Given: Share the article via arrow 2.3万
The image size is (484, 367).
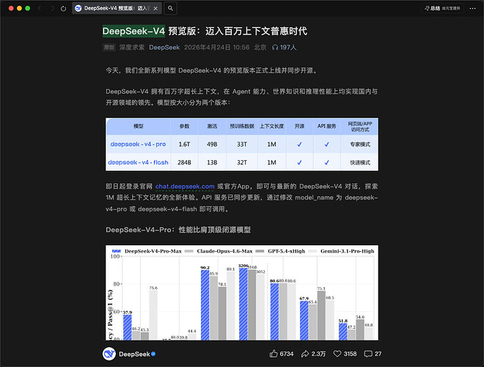Looking at the screenshot, I should coord(313,354).
